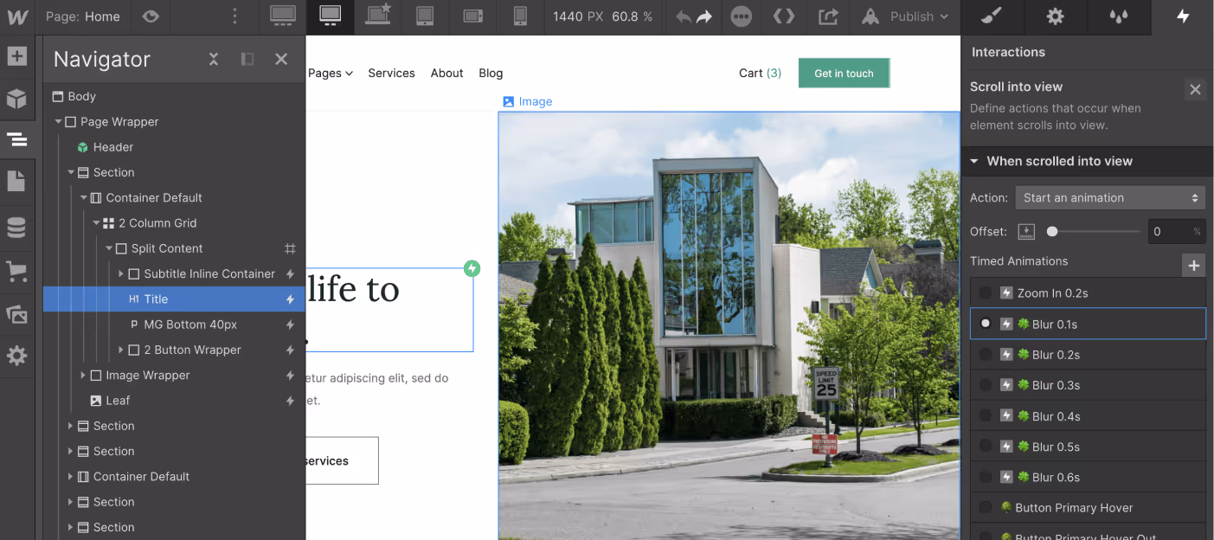Collapse the When scrolled into view section
The image size is (1214, 540).
tap(974, 161)
